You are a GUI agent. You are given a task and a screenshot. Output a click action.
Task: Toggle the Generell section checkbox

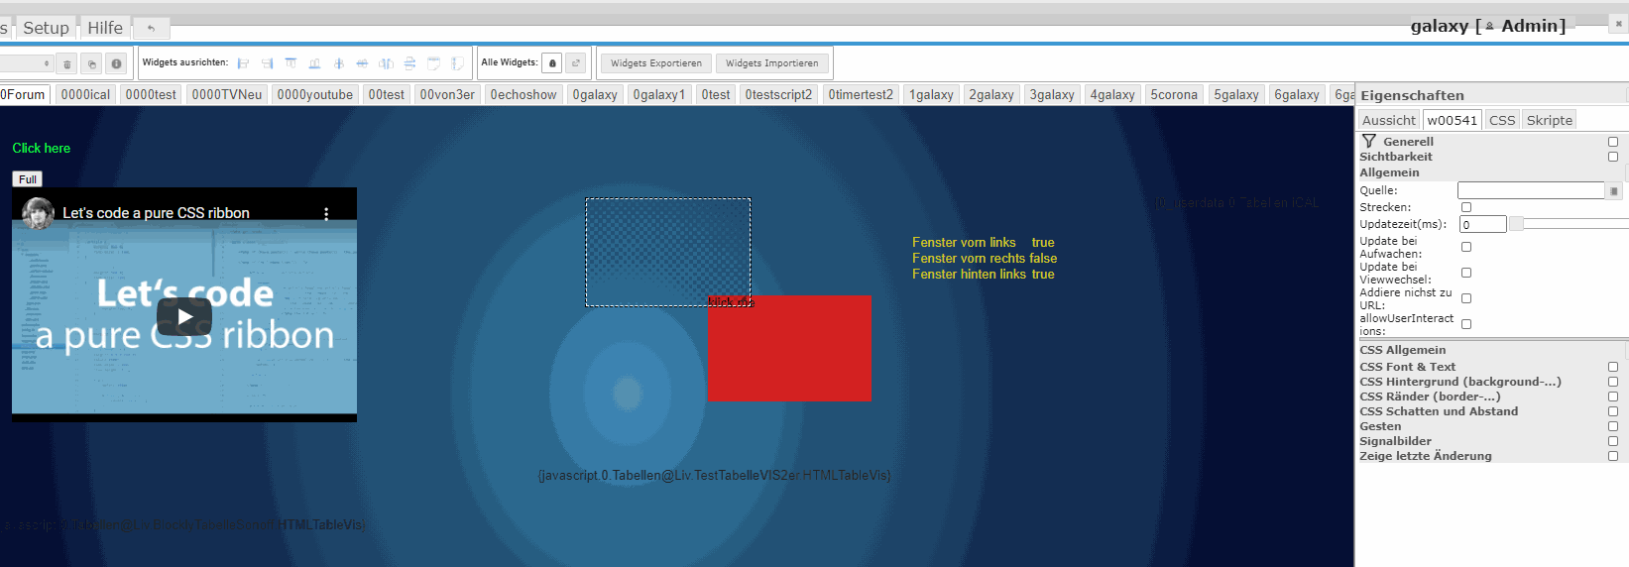(1613, 142)
